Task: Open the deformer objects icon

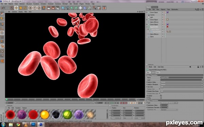Action: 85,8
